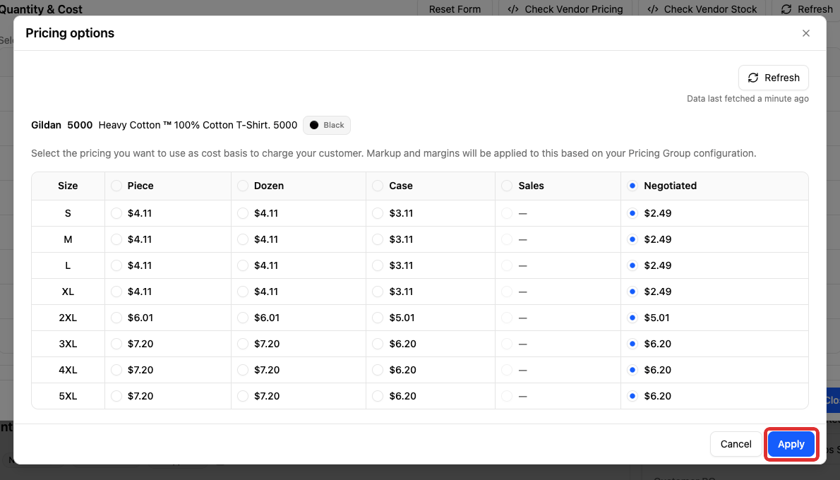Select the Sales column header radio
The width and height of the screenshot is (840, 480).
[507, 186]
